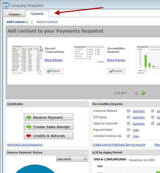Click the Unbilled Costs by Job icon
Screen dimensions: 160x173
click(x=128, y=136)
